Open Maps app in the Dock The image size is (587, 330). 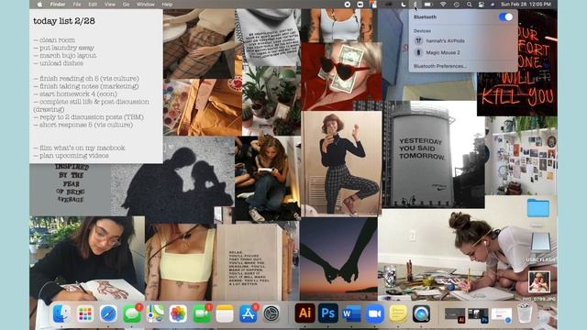155,313
